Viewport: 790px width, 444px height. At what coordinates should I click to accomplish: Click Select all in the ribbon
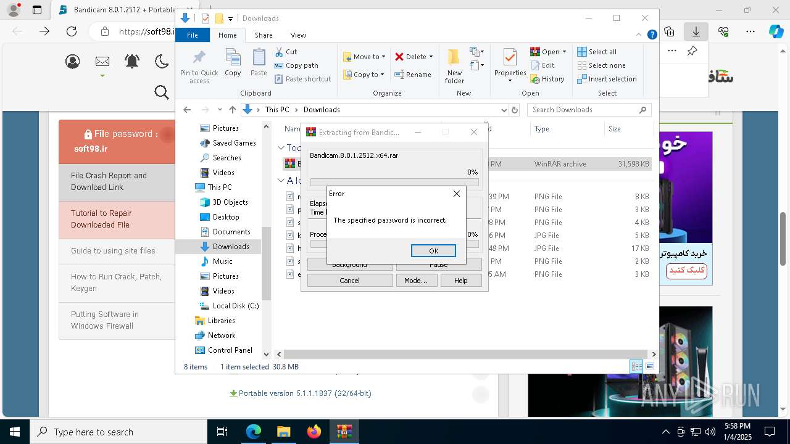(x=597, y=52)
